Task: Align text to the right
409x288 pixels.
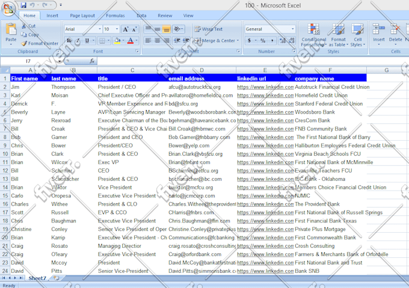Action: [167, 41]
